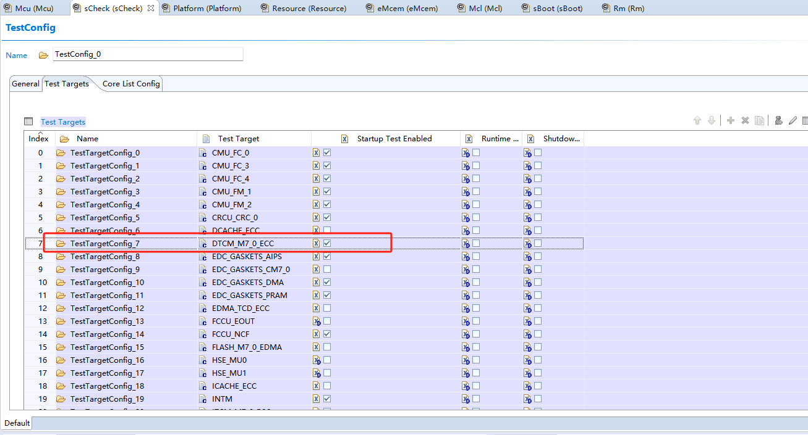Enable Runtime test for CMU_FC_4

pyautogui.click(x=476, y=178)
